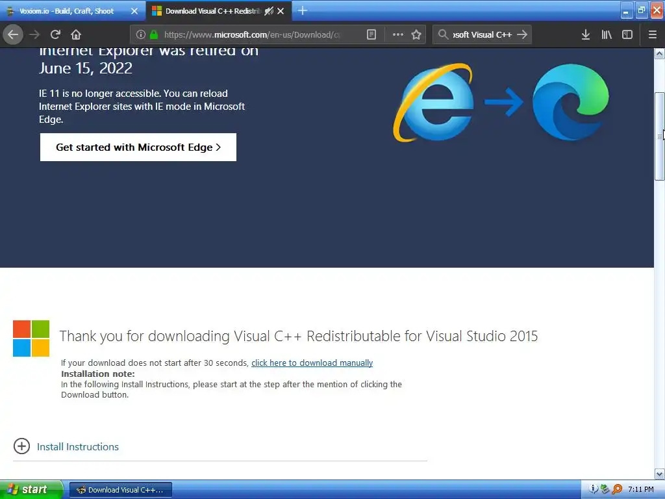Open the Windows start menu
This screenshot has height=499, width=665.
[31, 489]
